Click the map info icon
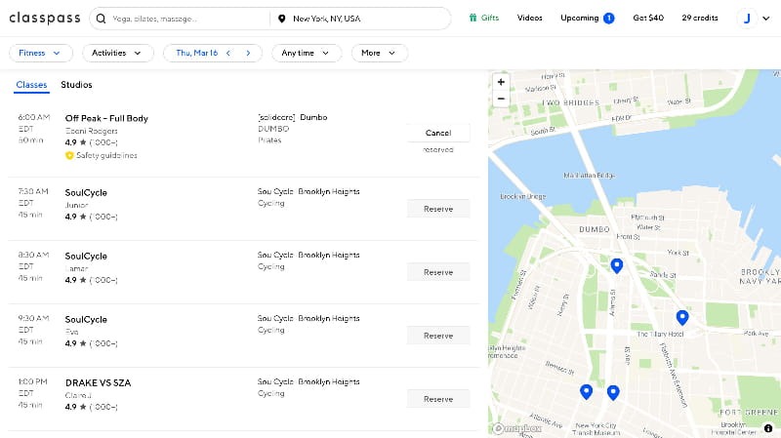 (769, 427)
